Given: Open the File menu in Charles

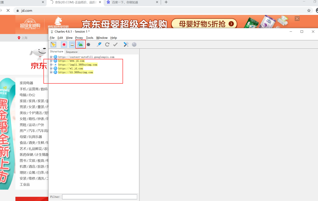Looking at the screenshot, I should [x=52, y=38].
